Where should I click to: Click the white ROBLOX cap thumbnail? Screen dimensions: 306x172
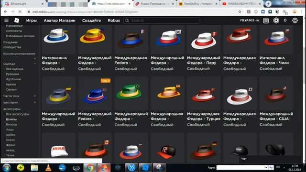click(58, 148)
